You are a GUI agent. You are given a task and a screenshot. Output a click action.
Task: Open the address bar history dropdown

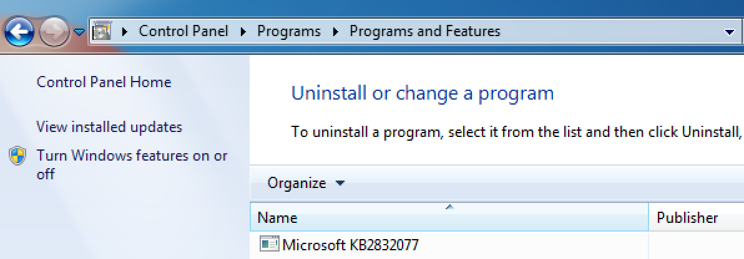pyautogui.click(x=729, y=32)
